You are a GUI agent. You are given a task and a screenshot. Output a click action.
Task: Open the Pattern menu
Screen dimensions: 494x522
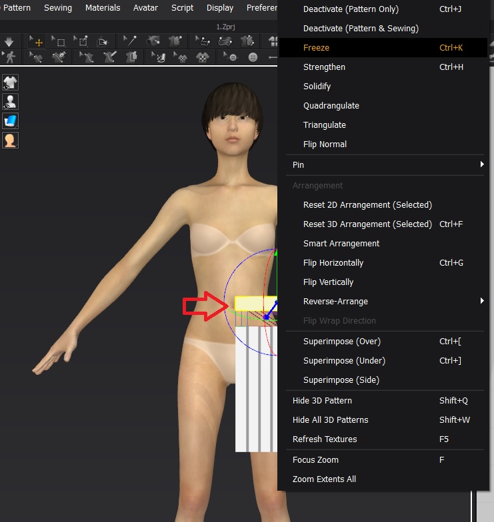[17, 8]
